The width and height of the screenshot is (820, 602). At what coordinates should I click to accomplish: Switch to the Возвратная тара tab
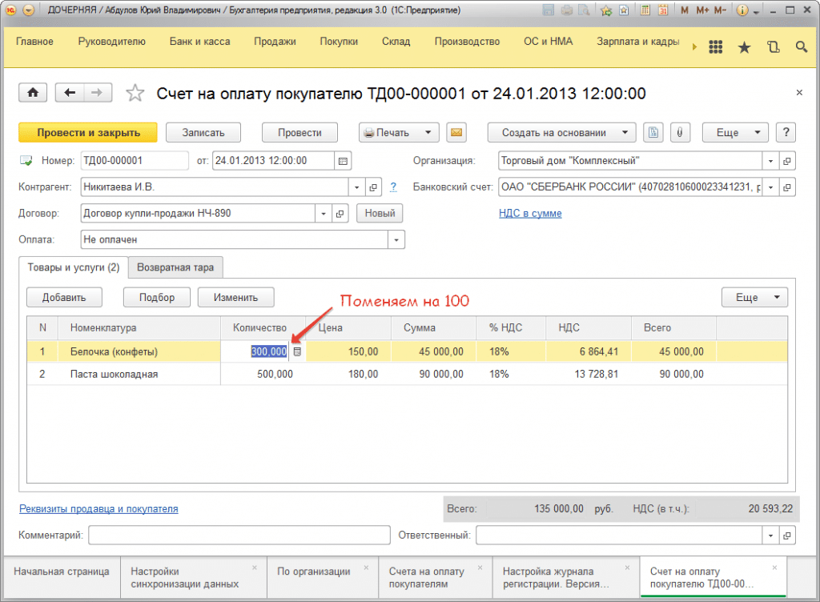pos(176,267)
